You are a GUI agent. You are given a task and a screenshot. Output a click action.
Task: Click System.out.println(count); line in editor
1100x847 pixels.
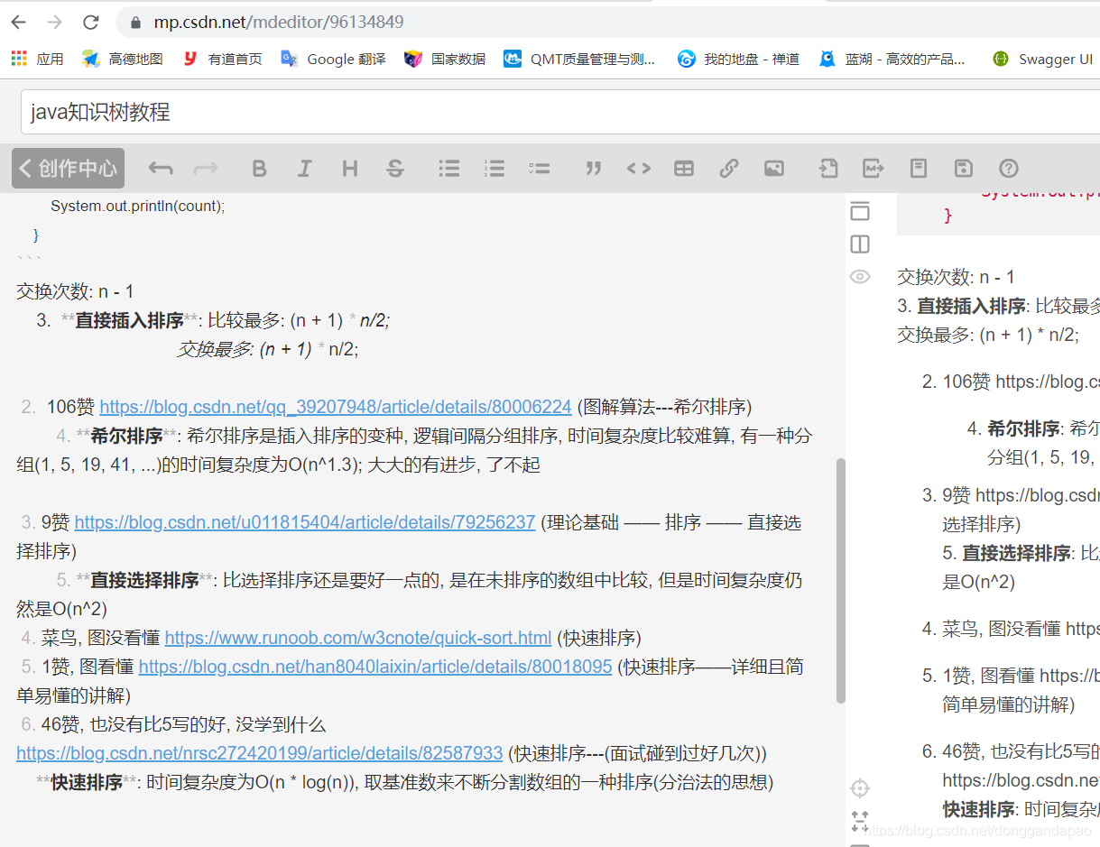pyautogui.click(x=137, y=206)
